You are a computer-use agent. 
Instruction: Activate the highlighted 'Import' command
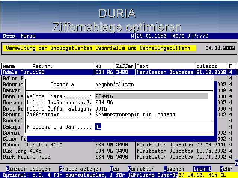(202, 169)
